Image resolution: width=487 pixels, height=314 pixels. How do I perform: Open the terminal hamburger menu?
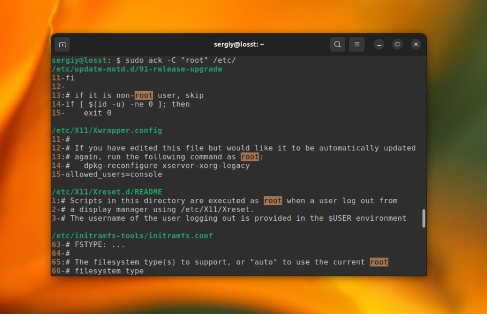click(x=357, y=45)
